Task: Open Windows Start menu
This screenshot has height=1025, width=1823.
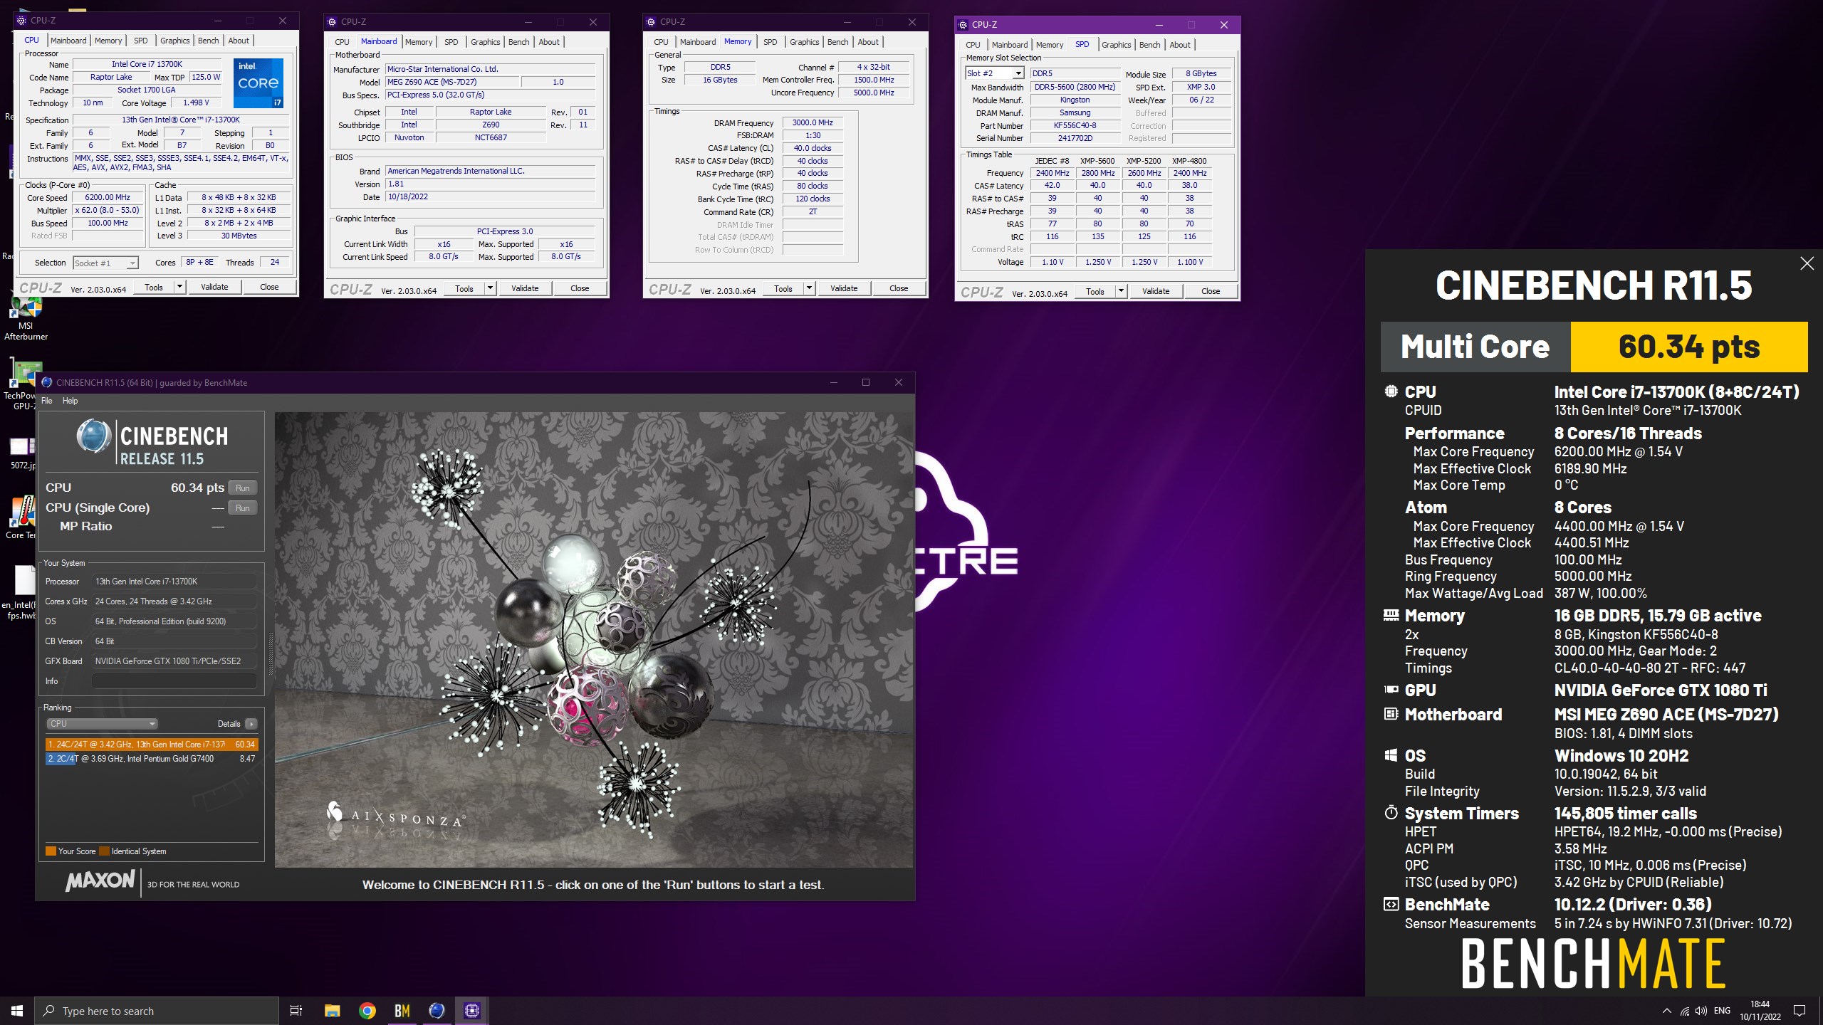Action: coord(17,1011)
